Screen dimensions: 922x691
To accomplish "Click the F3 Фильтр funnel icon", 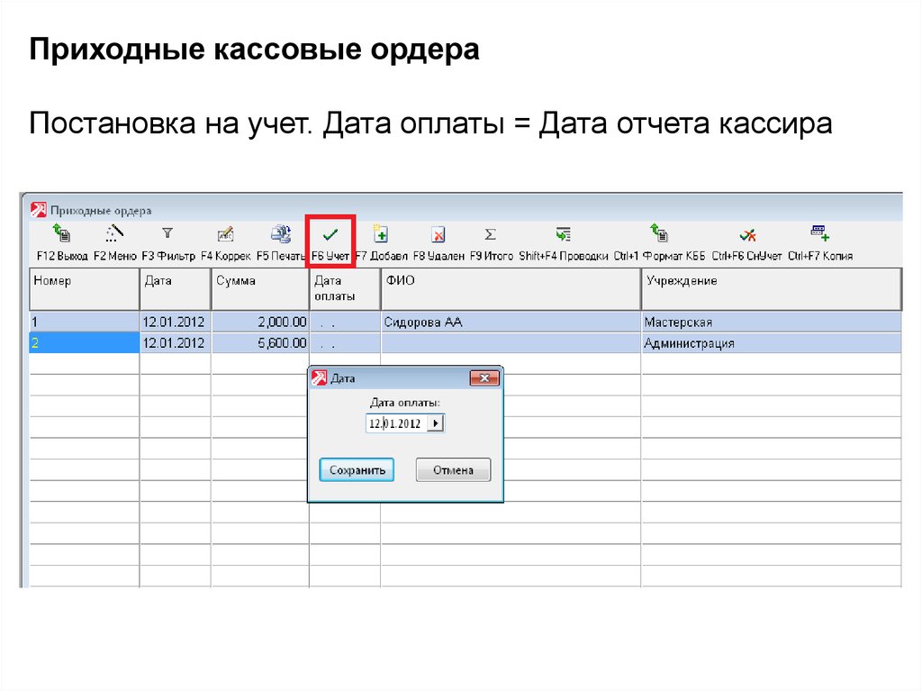I will (167, 235).
